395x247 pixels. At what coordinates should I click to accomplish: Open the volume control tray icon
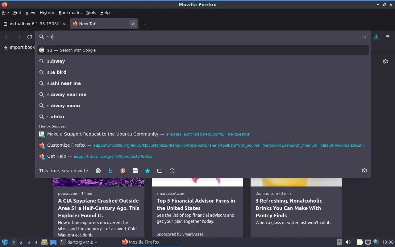tap(348, 242)
